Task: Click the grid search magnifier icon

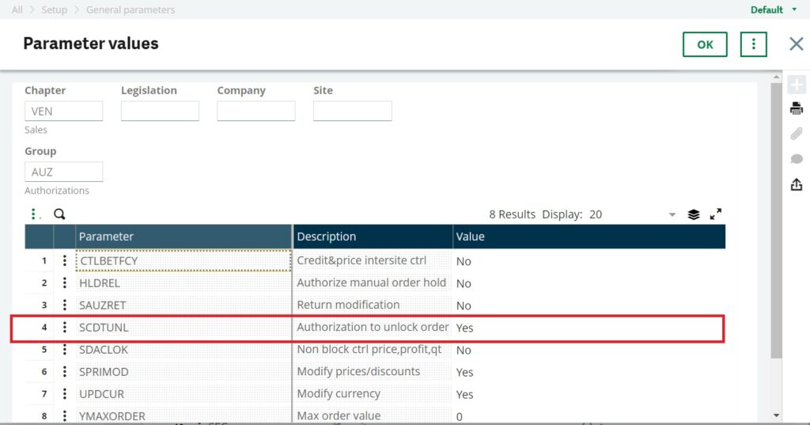Action: pyautogui.click(x=59, y=214)
